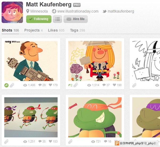
Task: Click the heart likes icon showing 179
Action: (50, 85)
